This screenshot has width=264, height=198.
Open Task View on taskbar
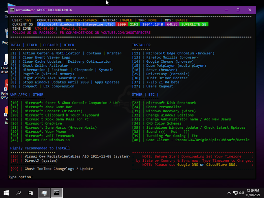[31, 193]
